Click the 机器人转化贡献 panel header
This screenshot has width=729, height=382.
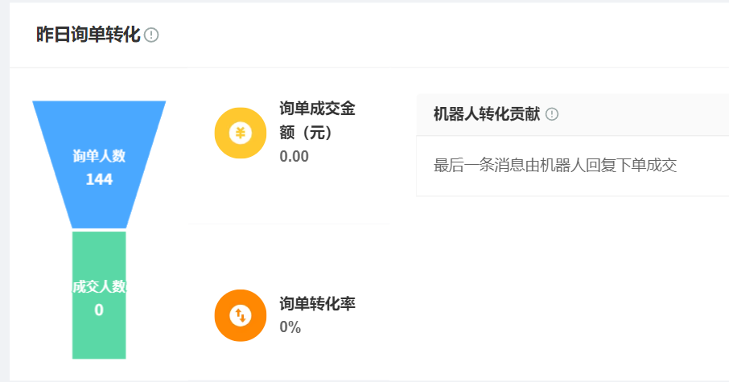(573, 115)
